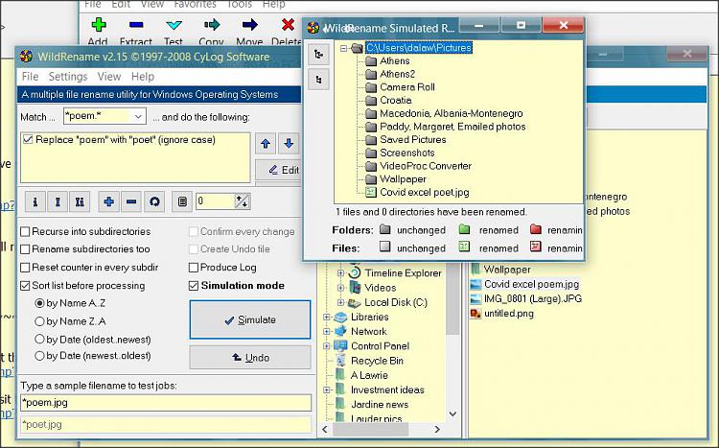Click the sample filename field containing *poem.jpg
The image size is (719, 448).
[166, 403]
